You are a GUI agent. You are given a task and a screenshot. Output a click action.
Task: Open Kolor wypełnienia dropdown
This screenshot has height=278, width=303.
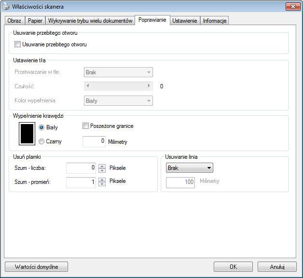(118, 101)
